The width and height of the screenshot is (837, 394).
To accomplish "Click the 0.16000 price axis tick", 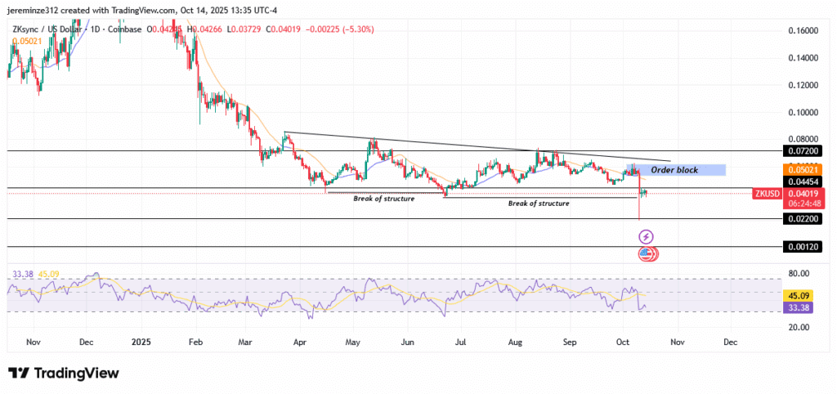I will pyautogui.click(x=803, y=30).
